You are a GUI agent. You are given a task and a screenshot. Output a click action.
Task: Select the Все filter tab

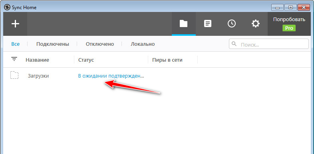[16, 44]
